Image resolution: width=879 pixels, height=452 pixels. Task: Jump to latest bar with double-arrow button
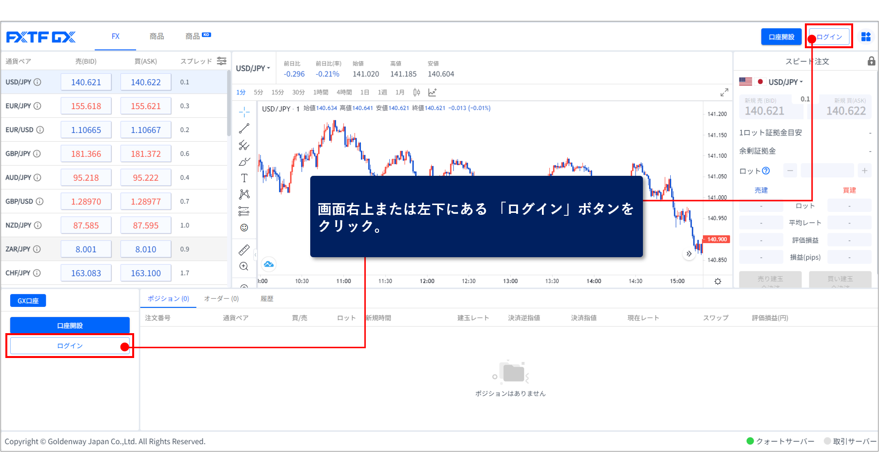coord(689,254)
